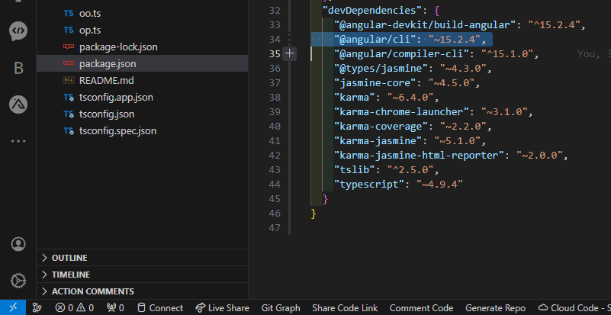Screen dimensions: 611x315
Task: Click Share Code Link in status bar
Action: point(345,307)
